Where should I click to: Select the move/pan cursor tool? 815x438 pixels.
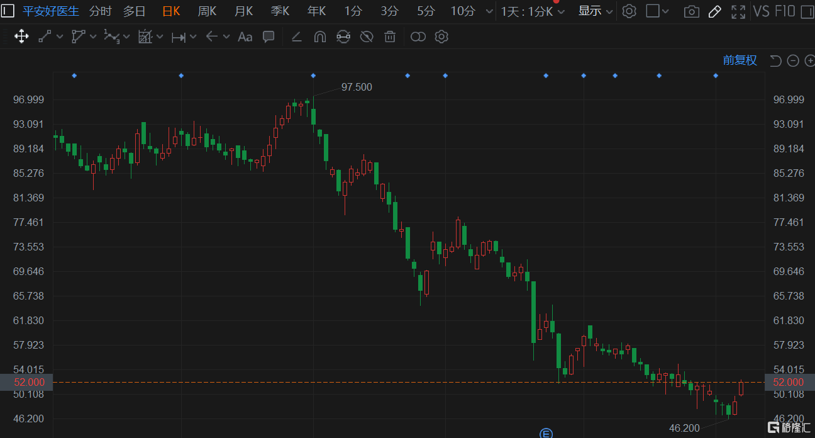click(x=21, y=36)
